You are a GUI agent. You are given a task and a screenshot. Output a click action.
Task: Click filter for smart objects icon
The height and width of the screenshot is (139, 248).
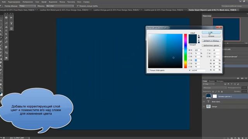238,84
